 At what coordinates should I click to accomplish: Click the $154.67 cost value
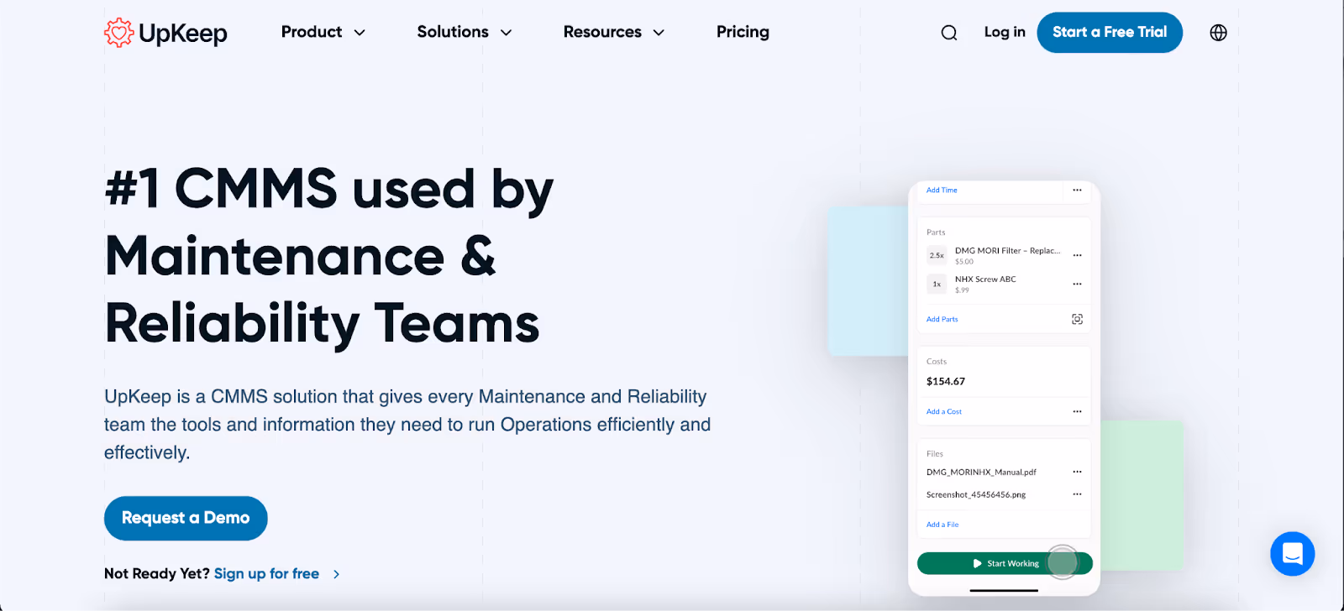tap(946, 381)
